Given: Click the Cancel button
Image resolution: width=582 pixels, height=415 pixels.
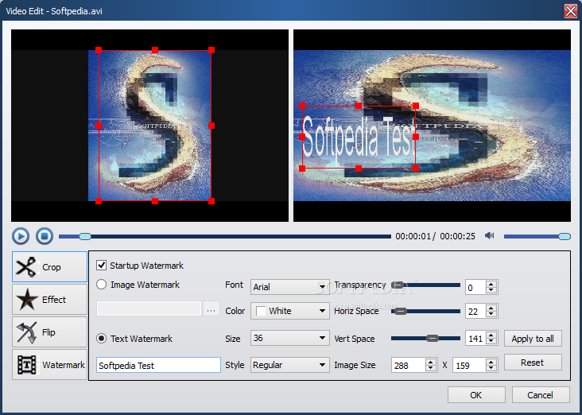Looking at the screenshot, I should tap(541, 395).
